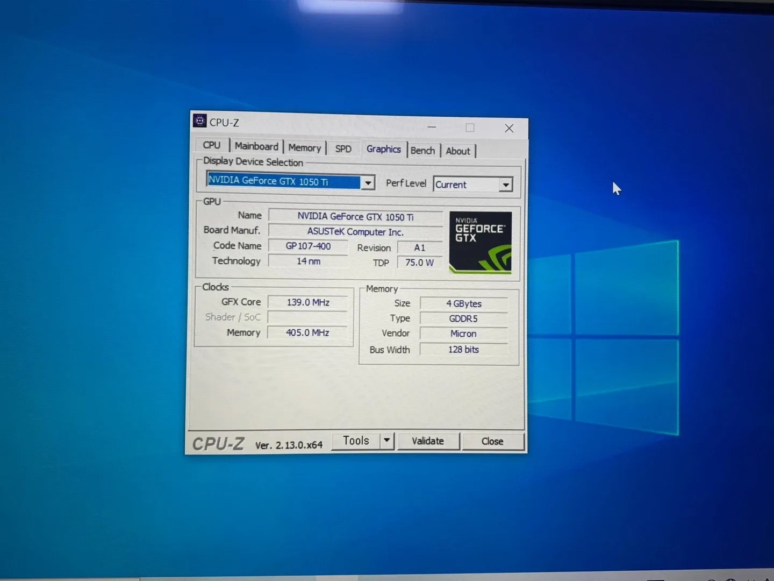Click the A1 revision value
The image size is (774, 581).
coord(419,247)
